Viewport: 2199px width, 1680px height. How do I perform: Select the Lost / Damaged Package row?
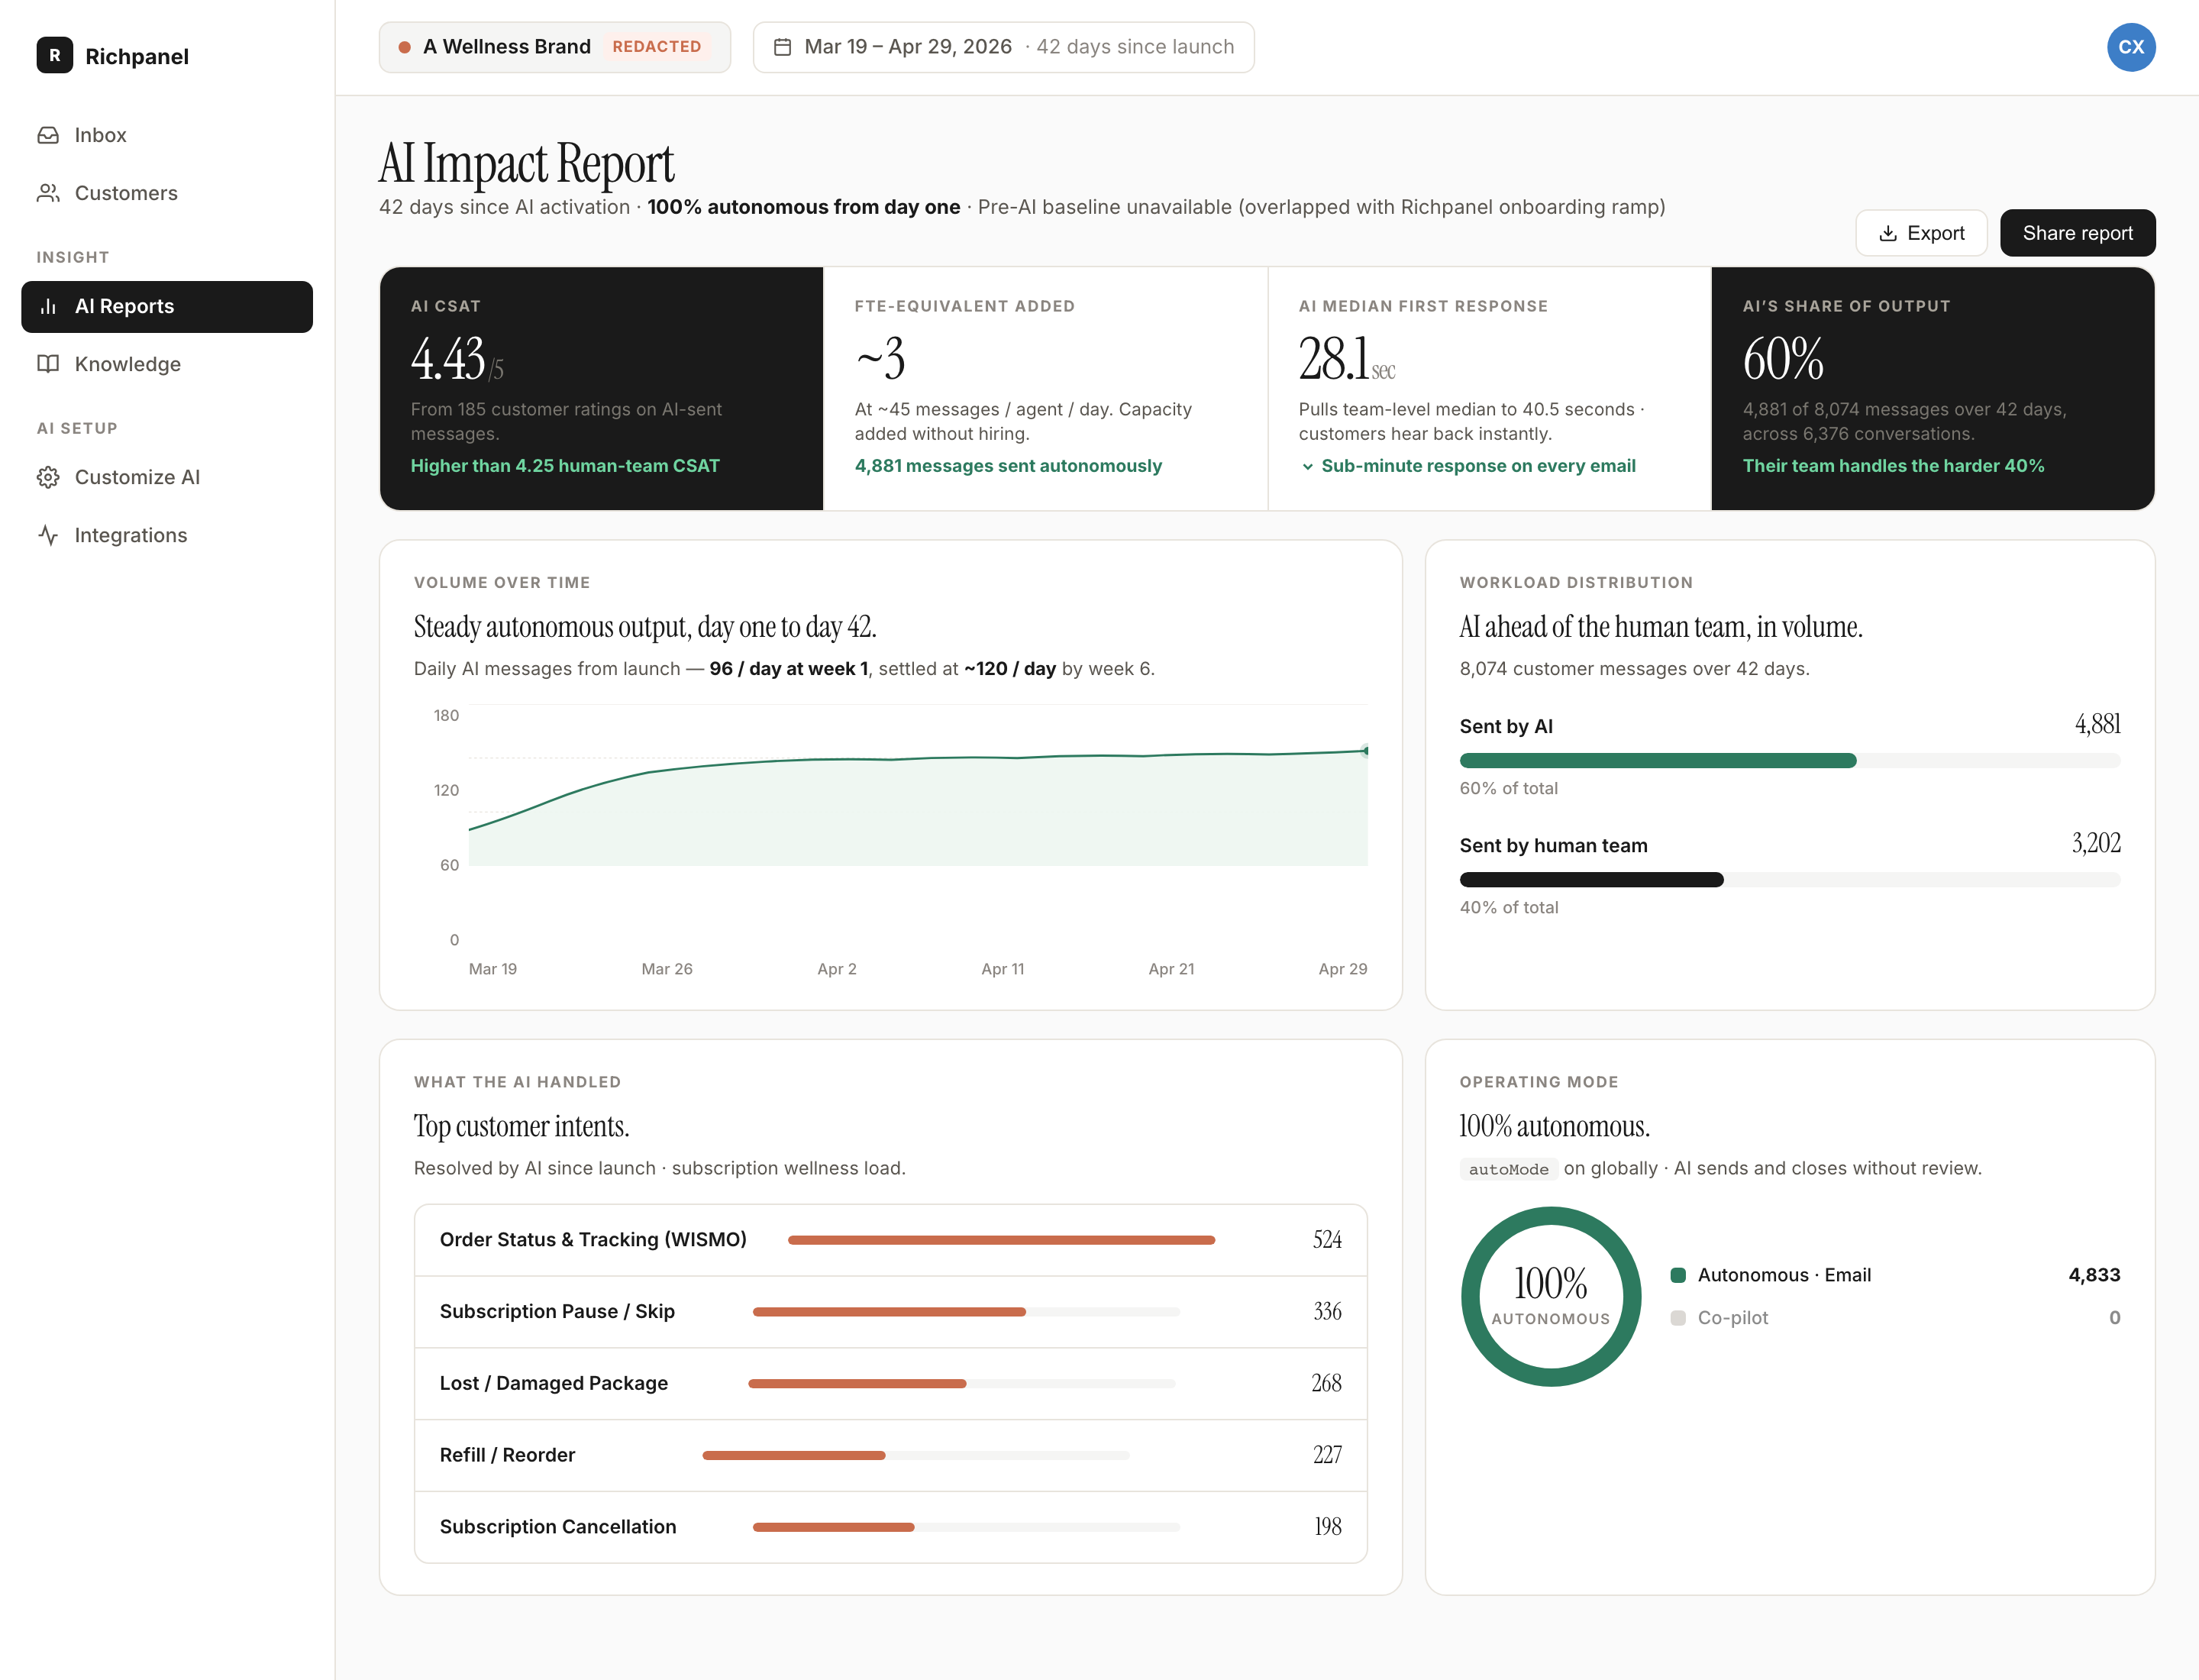(x=890, y=1384)
